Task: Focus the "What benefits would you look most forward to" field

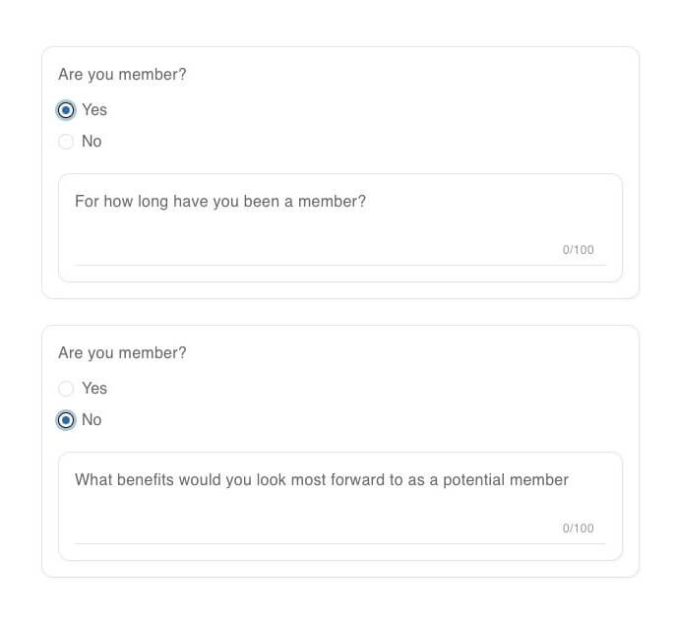Action: point(339,505)
